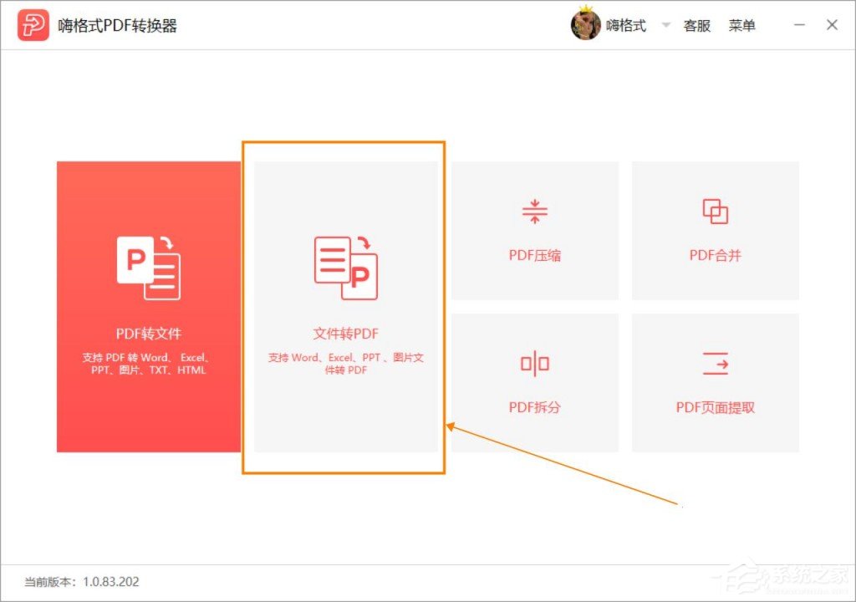Open the user avatar profile picture
The width and height of the screenshot is (856, 602).
586,25
